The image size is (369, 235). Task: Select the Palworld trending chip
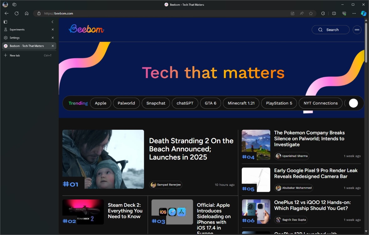point(126,103)
